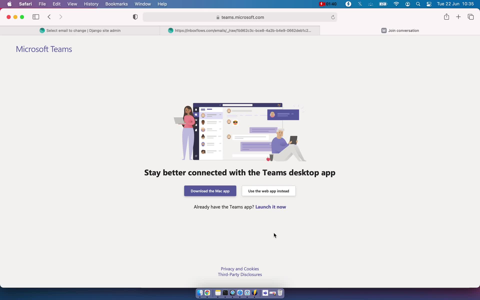Click Download the Mac app button
The height and width of the screenshot is (300, 480).
point(210,191)
